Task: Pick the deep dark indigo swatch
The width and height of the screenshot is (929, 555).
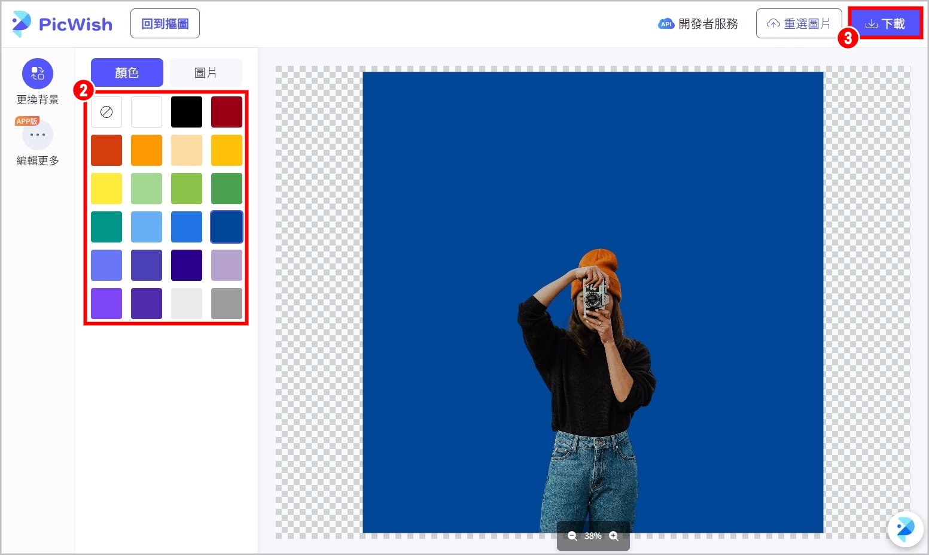Action: pyautogui.click(x=187, y=265)
